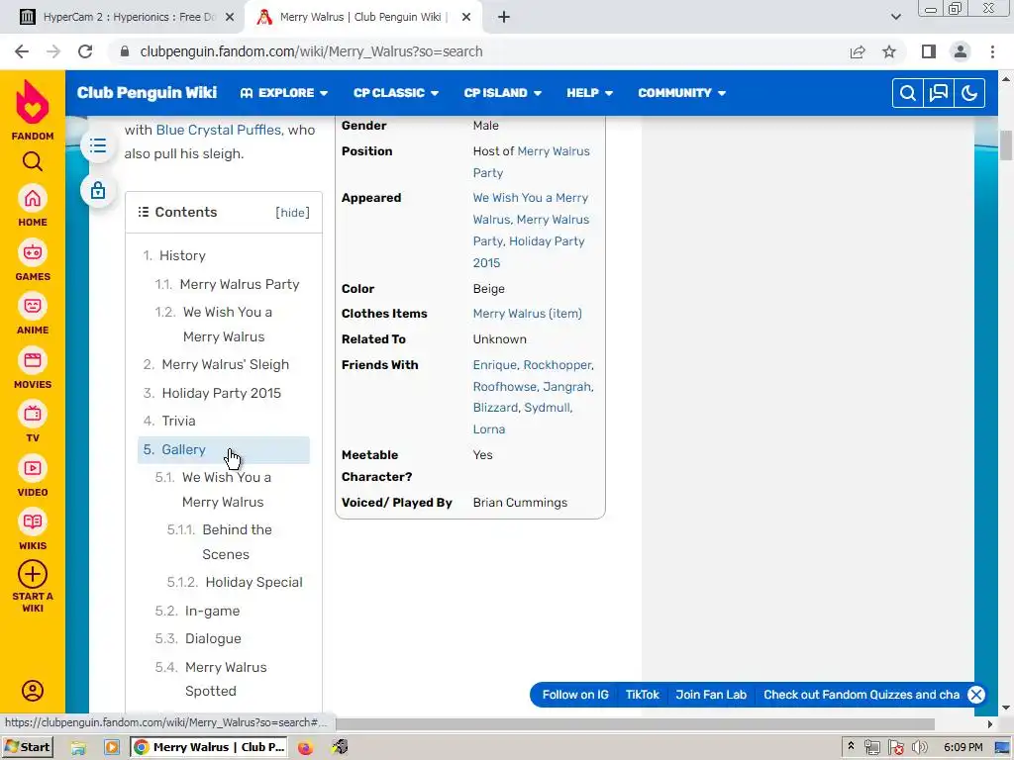Open the Movies section icon
This screenshot has height=760, width=1014.
[33, 360]
